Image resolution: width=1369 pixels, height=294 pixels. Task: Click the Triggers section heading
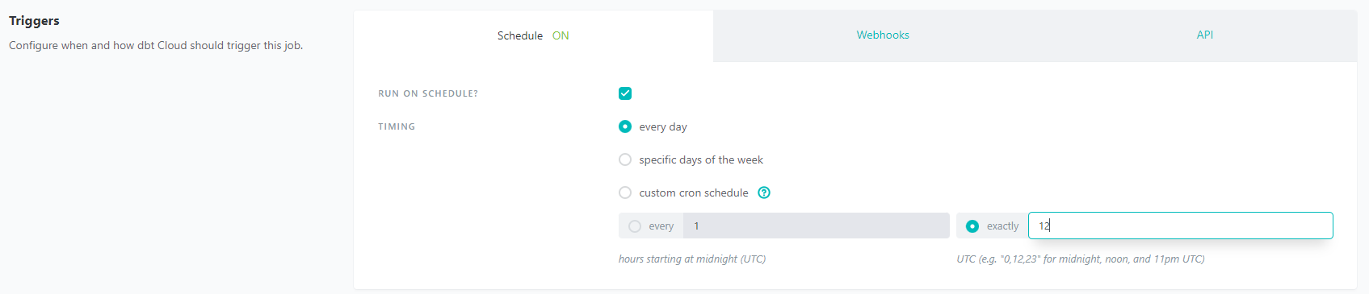[x=34, y=20]
